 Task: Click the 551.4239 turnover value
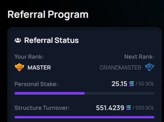tap(110, 108)
